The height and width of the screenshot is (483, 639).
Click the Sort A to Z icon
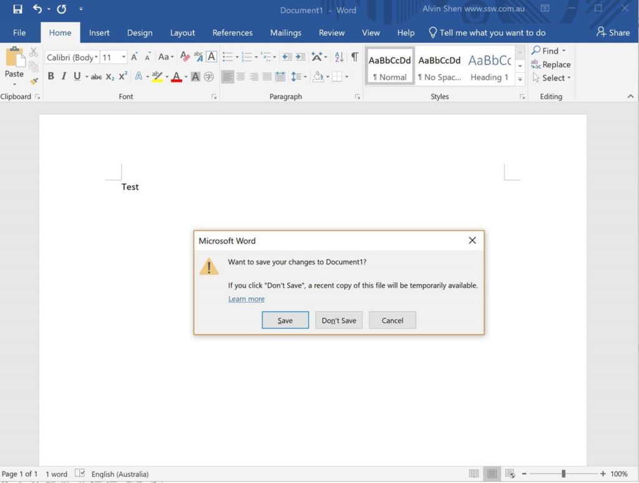click(x=339, y=57)
